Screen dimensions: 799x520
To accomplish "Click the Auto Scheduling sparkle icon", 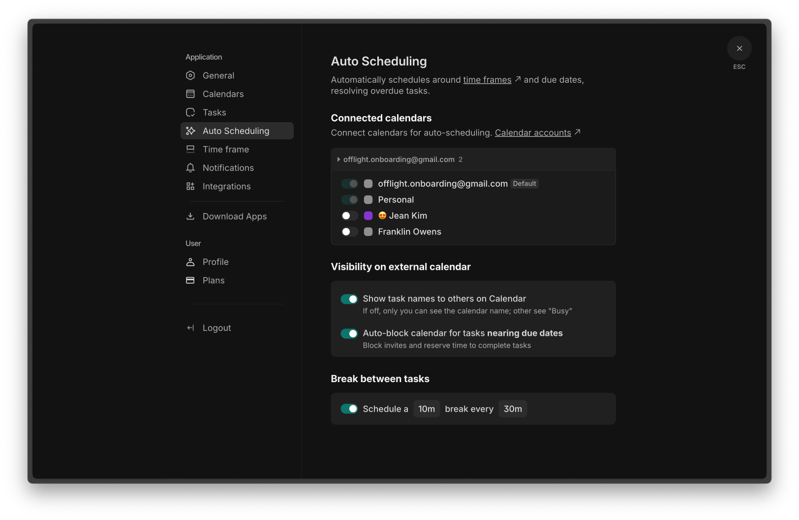I will tap(190, 131).
